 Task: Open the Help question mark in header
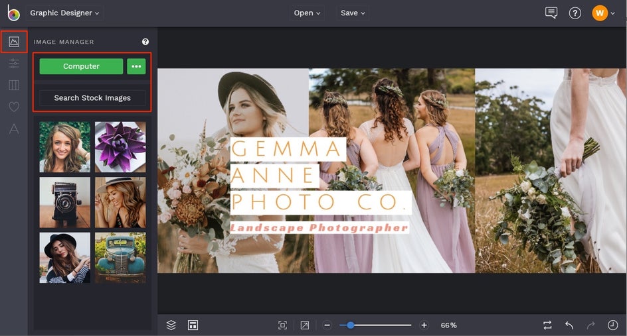[575, 13]
